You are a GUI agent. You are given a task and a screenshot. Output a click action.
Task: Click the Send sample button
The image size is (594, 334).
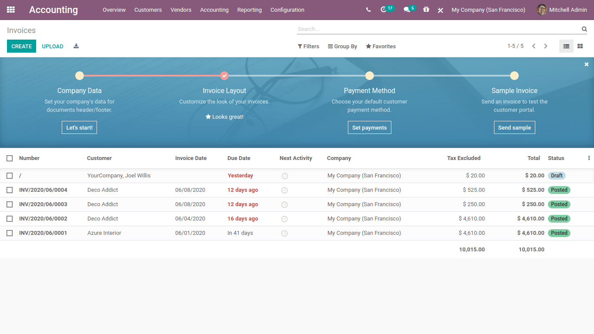pos(514,127)
